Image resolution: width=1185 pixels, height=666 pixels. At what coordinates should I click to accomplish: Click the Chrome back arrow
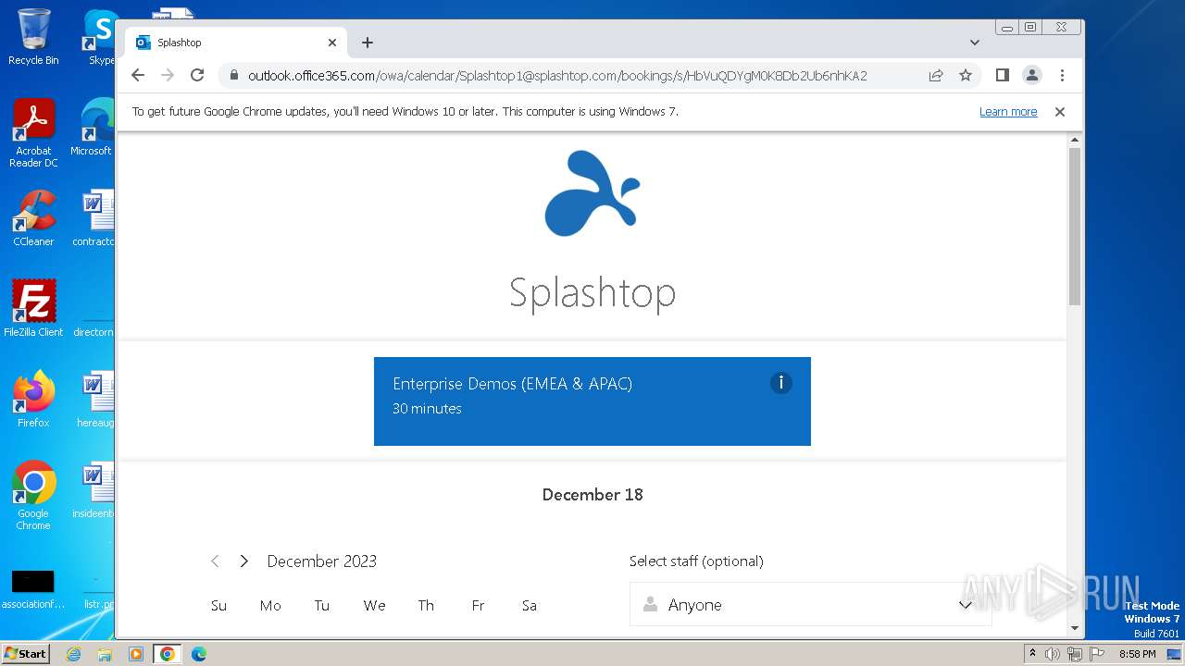138,75
